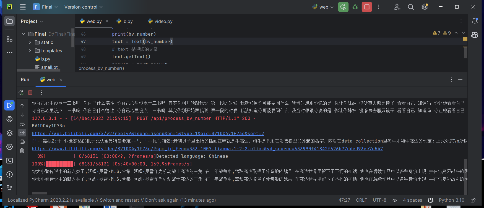Click the caret position 47:27 indicator
The height and width of the screenshot is (208, 484).
pyautogui.click(x=344, y=200)
